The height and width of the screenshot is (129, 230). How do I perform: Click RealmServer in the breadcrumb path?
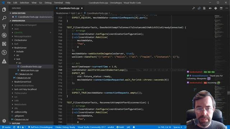pos(62,13)
